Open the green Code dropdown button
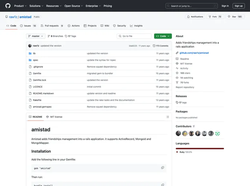 click(163, 36)
